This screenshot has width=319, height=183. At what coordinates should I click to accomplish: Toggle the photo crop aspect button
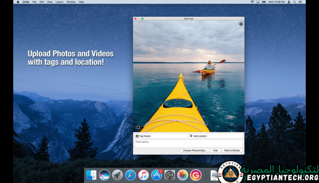point(138,128)
